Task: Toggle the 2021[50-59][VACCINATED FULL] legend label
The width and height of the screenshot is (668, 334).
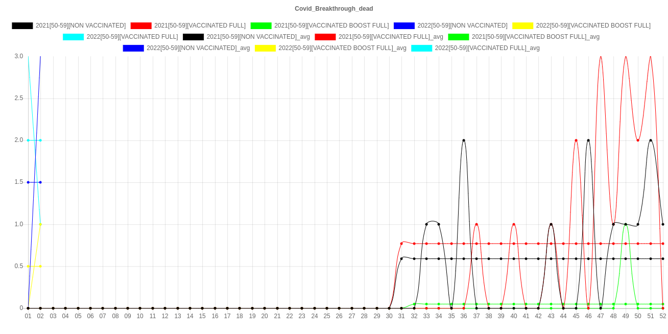Action: (x=200, y=26)
